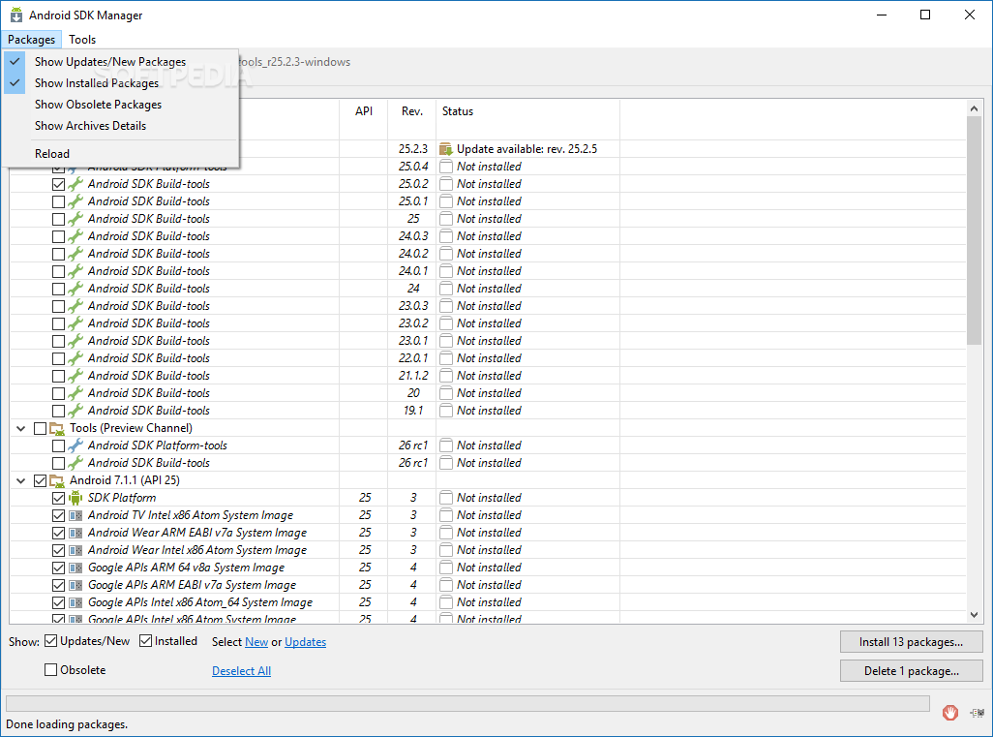This screenshot has width=993, height=737.
Task: Click Tools (Preview Channel) folder icon
Action: click(57, 428)
